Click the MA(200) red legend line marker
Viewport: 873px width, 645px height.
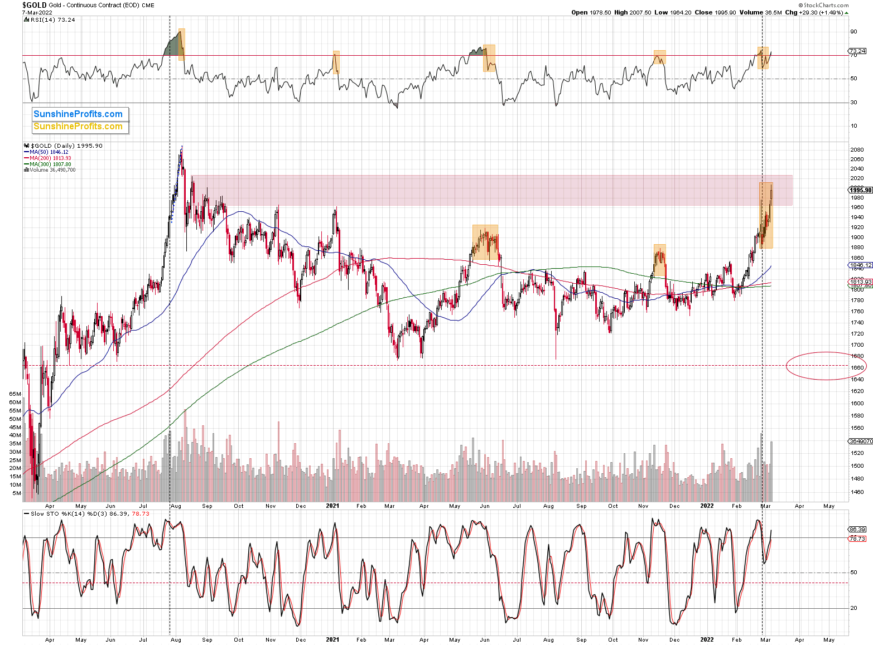(x=26, y=158)
